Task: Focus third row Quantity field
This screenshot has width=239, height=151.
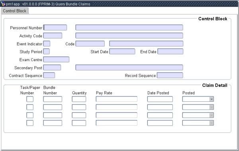Action: 79,115
